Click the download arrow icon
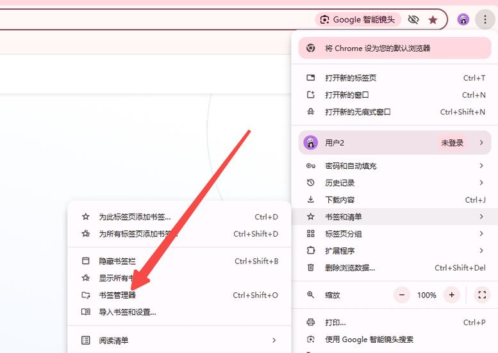This screenshot has height=353, width=498. (x=311, y=200)
